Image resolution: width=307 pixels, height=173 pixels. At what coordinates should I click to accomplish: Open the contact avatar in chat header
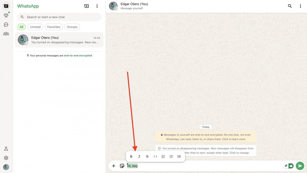pos(113,6)
